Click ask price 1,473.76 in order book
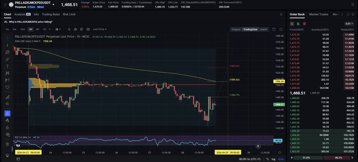358x162 pixels. tap(295, 35)
